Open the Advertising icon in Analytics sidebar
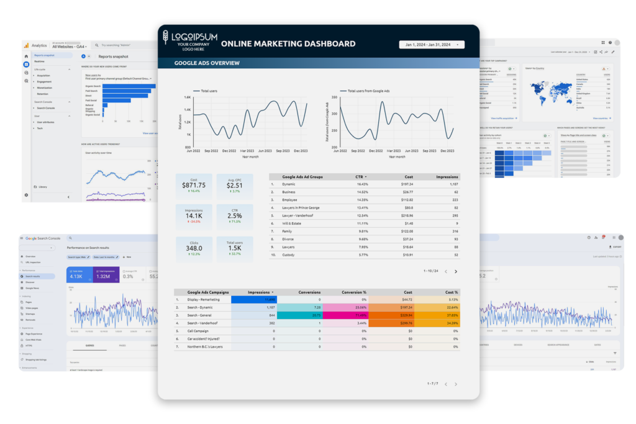 (26, 81)
